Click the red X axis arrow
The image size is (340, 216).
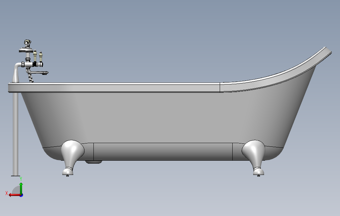coord(15,195)
